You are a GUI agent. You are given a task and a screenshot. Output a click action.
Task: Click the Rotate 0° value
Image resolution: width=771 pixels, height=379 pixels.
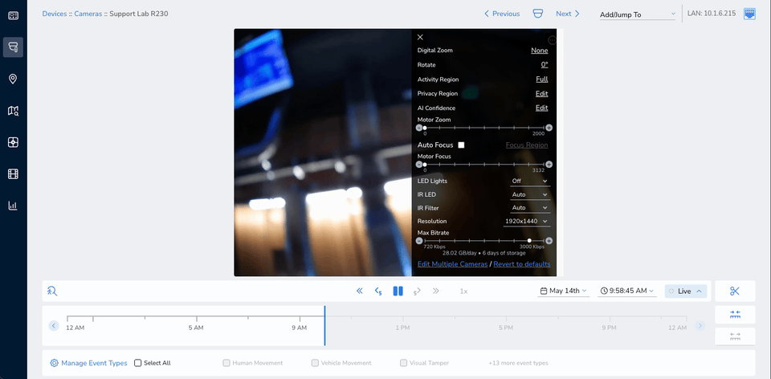click(x=545, y=65)
